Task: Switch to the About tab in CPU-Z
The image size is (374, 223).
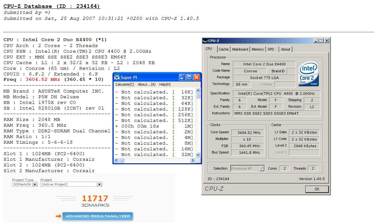Action: point(285,49)
